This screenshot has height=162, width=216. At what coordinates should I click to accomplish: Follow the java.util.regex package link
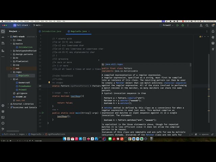tap(114, 64)
